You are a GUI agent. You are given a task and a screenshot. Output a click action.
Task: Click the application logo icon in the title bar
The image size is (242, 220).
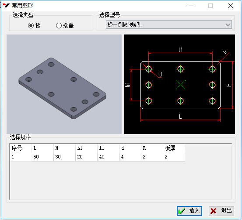click(6, 6)
